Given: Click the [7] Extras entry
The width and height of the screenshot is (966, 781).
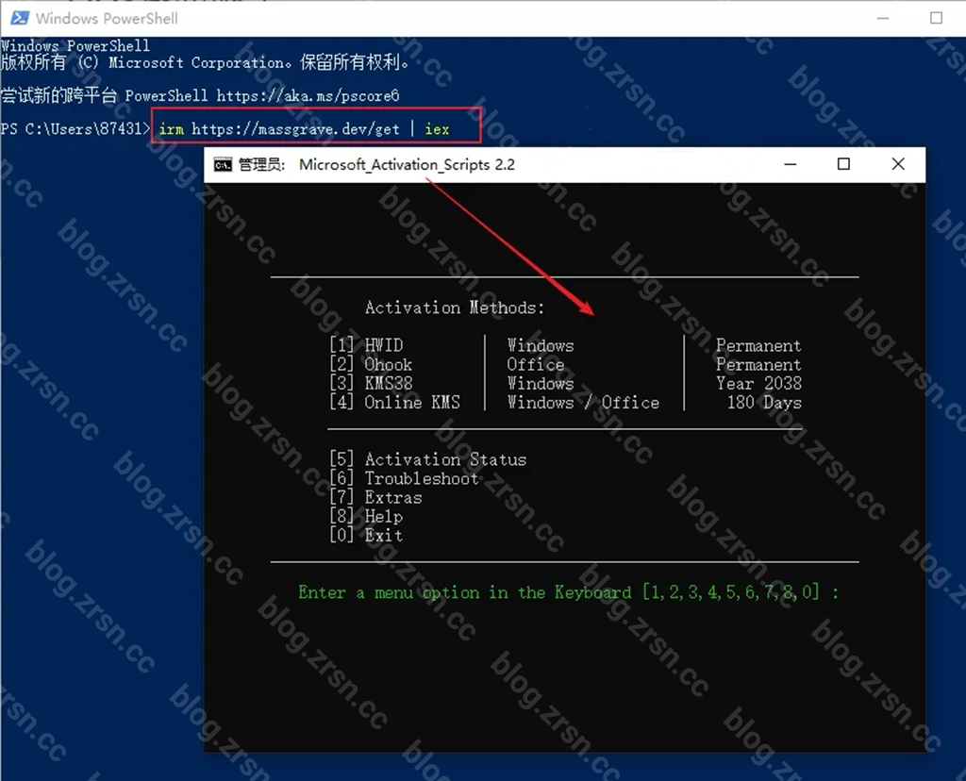Looking at the screenshot, I should pos(375,498).
